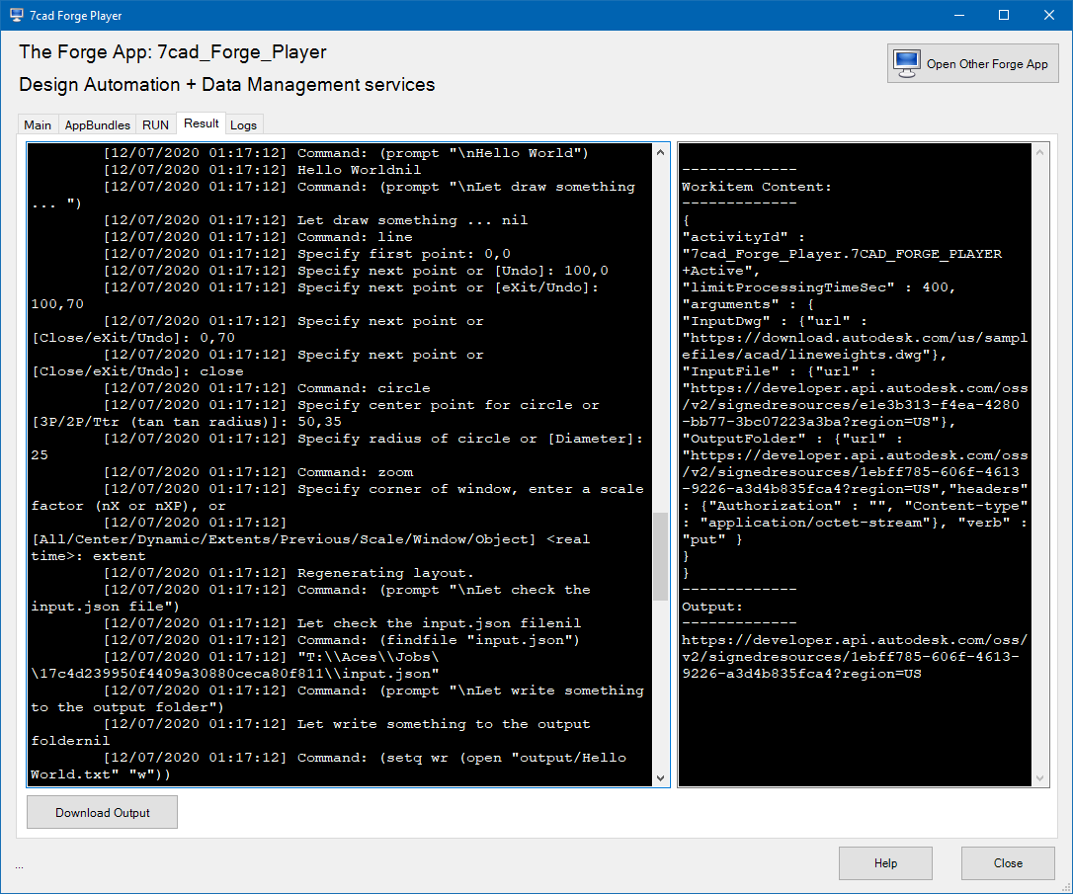The width and height of the screenshot is (1073, 894).
Task: Click the command log scrollbar thumb
Action: coord(661,557)
